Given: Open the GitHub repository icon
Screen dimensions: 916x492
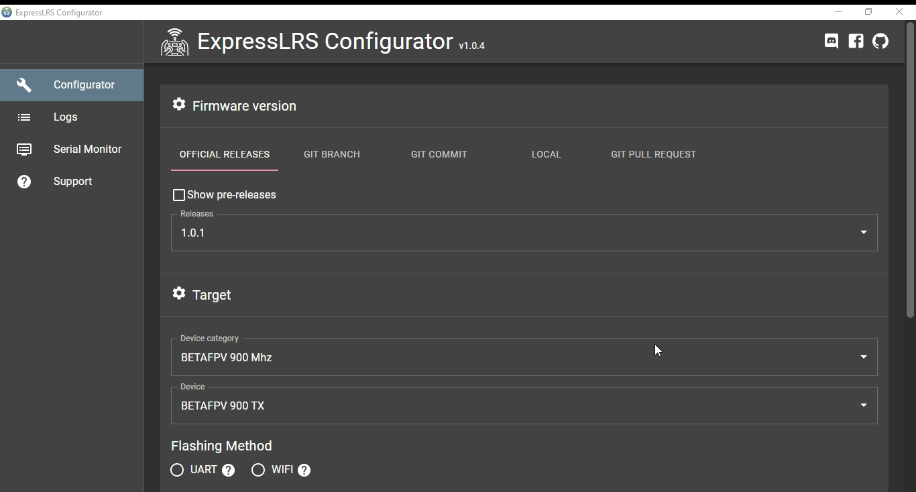Looking at the screenshot, I should [x=880, y=42].
